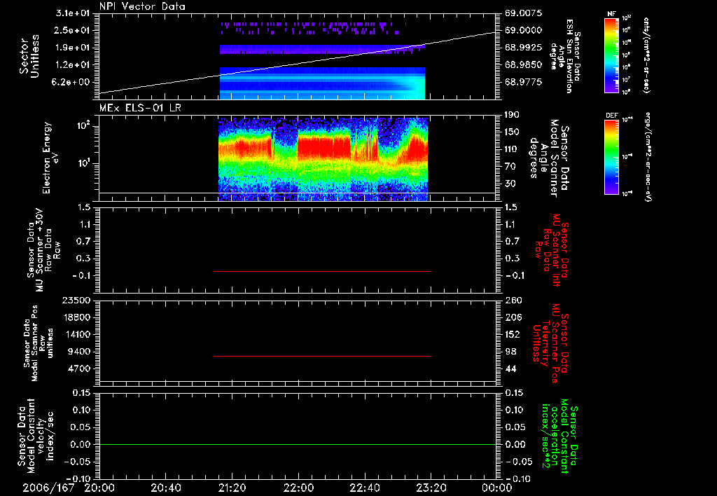Click the "69.0075" sun elevation tick
This screenshot has width=717, height=496.
point(524,13)
